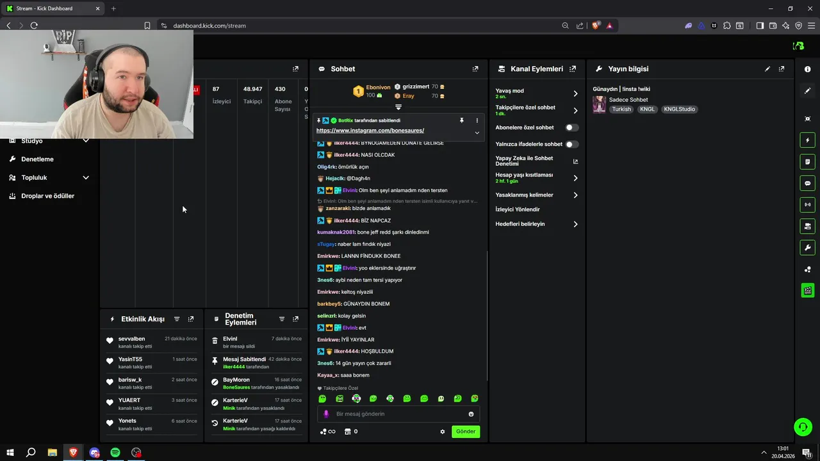Open the pinned Instagram bonesaures link

pyautogui.click(x=370, y=131)
